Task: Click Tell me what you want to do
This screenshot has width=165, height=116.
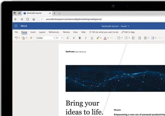Action: tap(104, 32)
